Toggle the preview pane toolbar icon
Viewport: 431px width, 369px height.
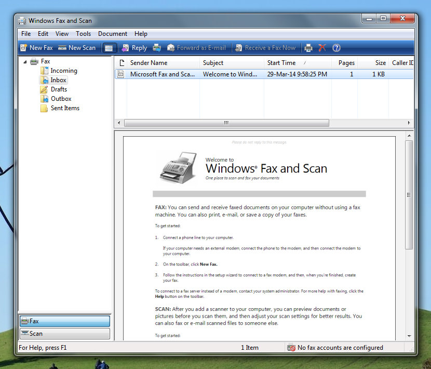109,48
